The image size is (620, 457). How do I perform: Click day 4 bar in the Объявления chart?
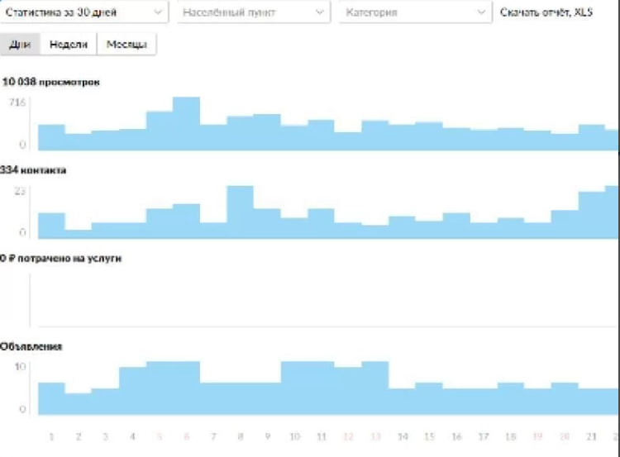133,391
